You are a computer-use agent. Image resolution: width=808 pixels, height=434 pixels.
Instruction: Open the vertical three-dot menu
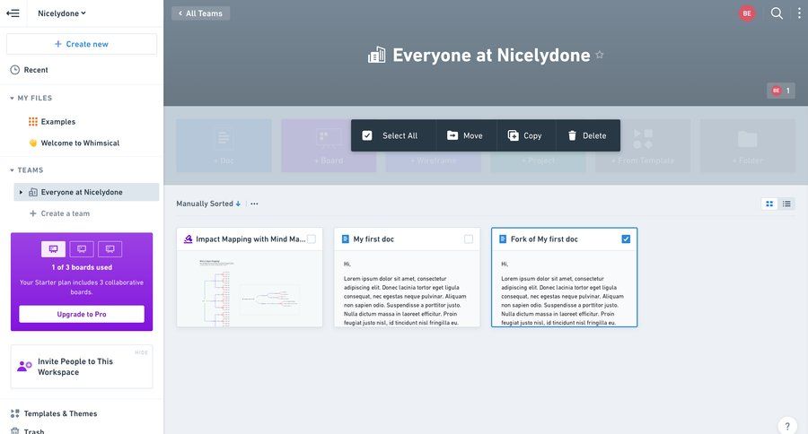pos(799,13)
